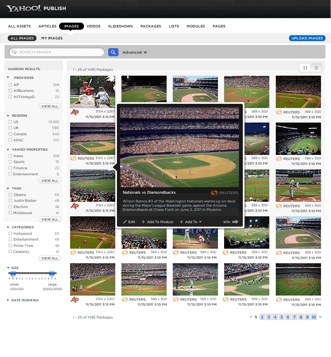This screenshot has height=357, width=331.
Task: Switch to My Images sub-tab
Action: click(52, 38)
